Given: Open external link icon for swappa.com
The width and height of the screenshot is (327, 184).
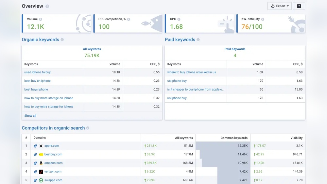Looking at the screenshot, I should [35, 180].
